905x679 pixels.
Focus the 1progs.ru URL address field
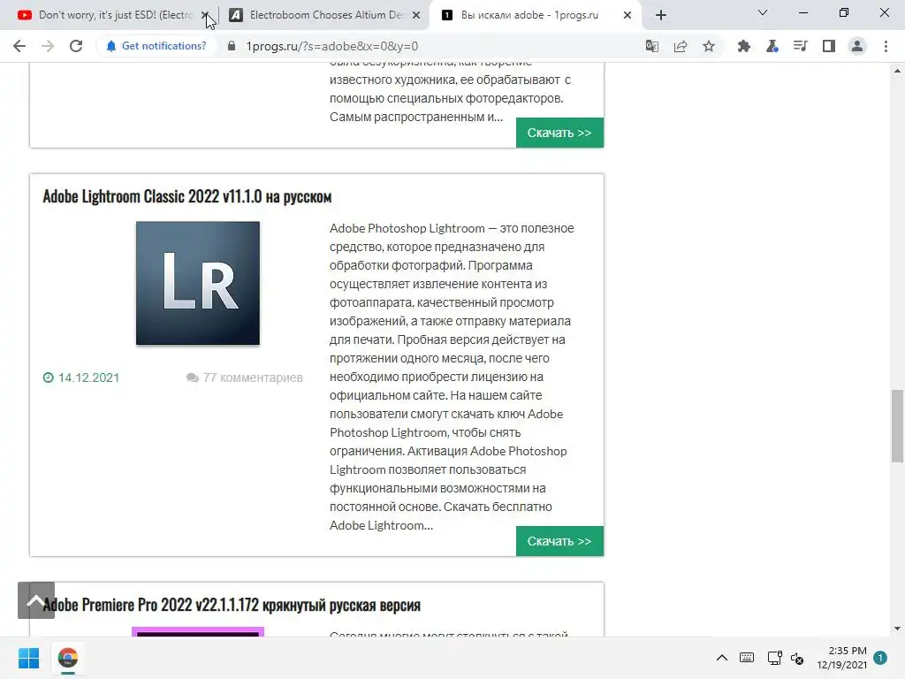coord(332,46)
